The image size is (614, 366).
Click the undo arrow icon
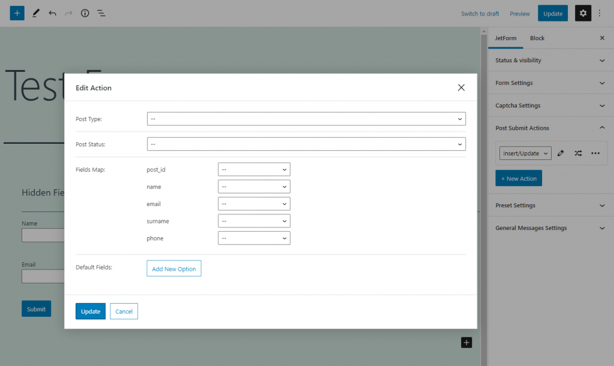coord(53,13)
